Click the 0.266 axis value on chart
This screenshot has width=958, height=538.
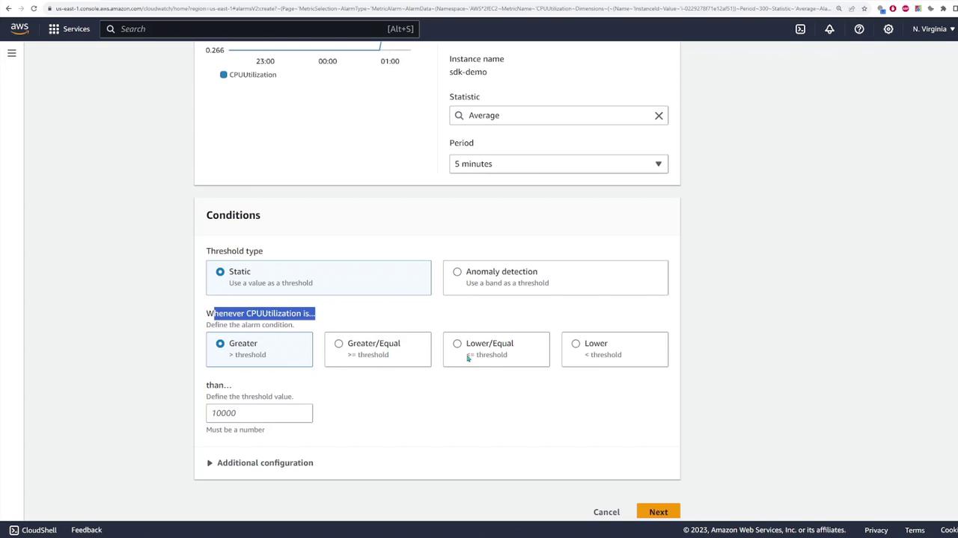(215, 50)
